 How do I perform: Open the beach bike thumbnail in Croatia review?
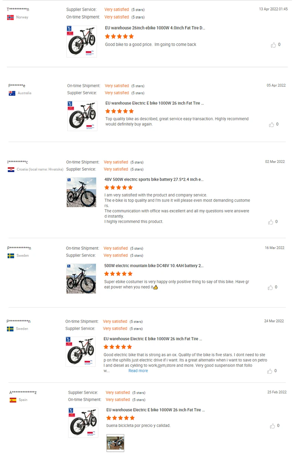point(81,192)
